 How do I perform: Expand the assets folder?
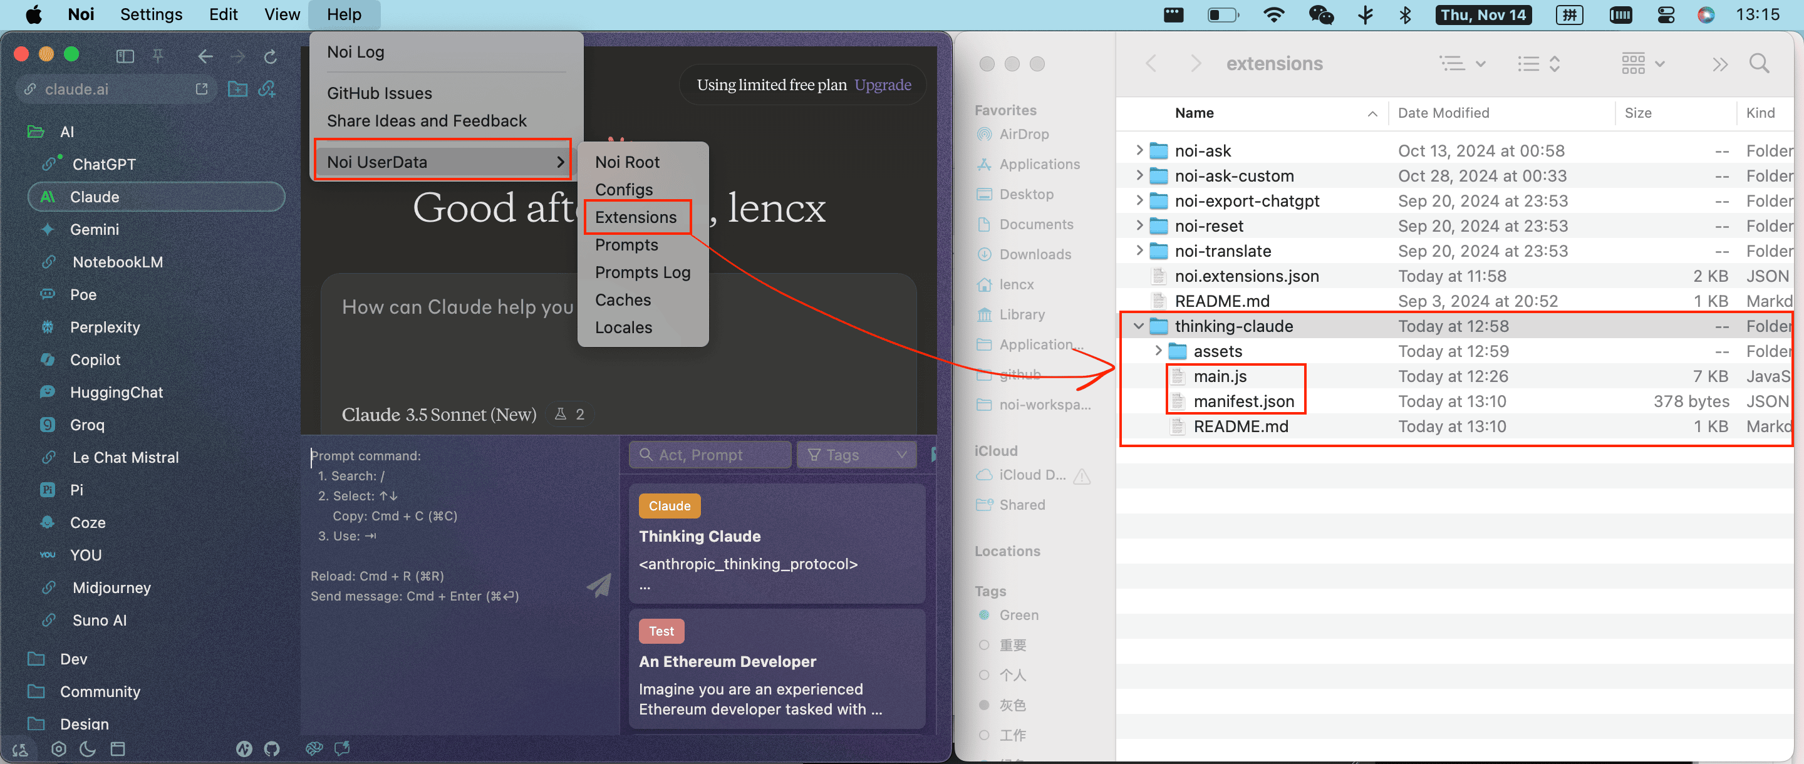pyautogui.click(x=1158, y=350)
